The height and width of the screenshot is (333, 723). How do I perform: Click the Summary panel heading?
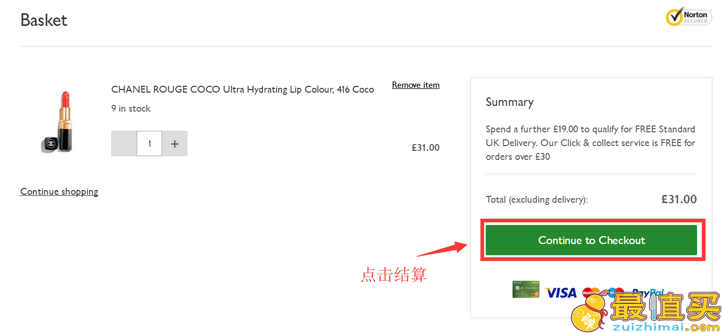pyautogui.click(x=510, y=102)
